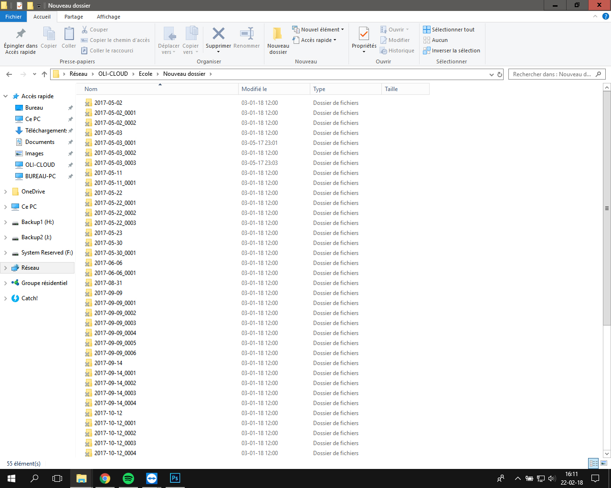Open Spotify in the taskbar
Screen dimensions: 611x488
[x=128, y=478]
